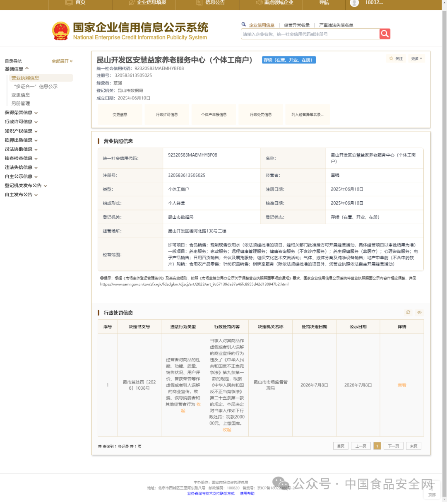Screen dimensions: 447x502
Task: Open the 重点领域企业 navigation item
Action: point(279,2)
